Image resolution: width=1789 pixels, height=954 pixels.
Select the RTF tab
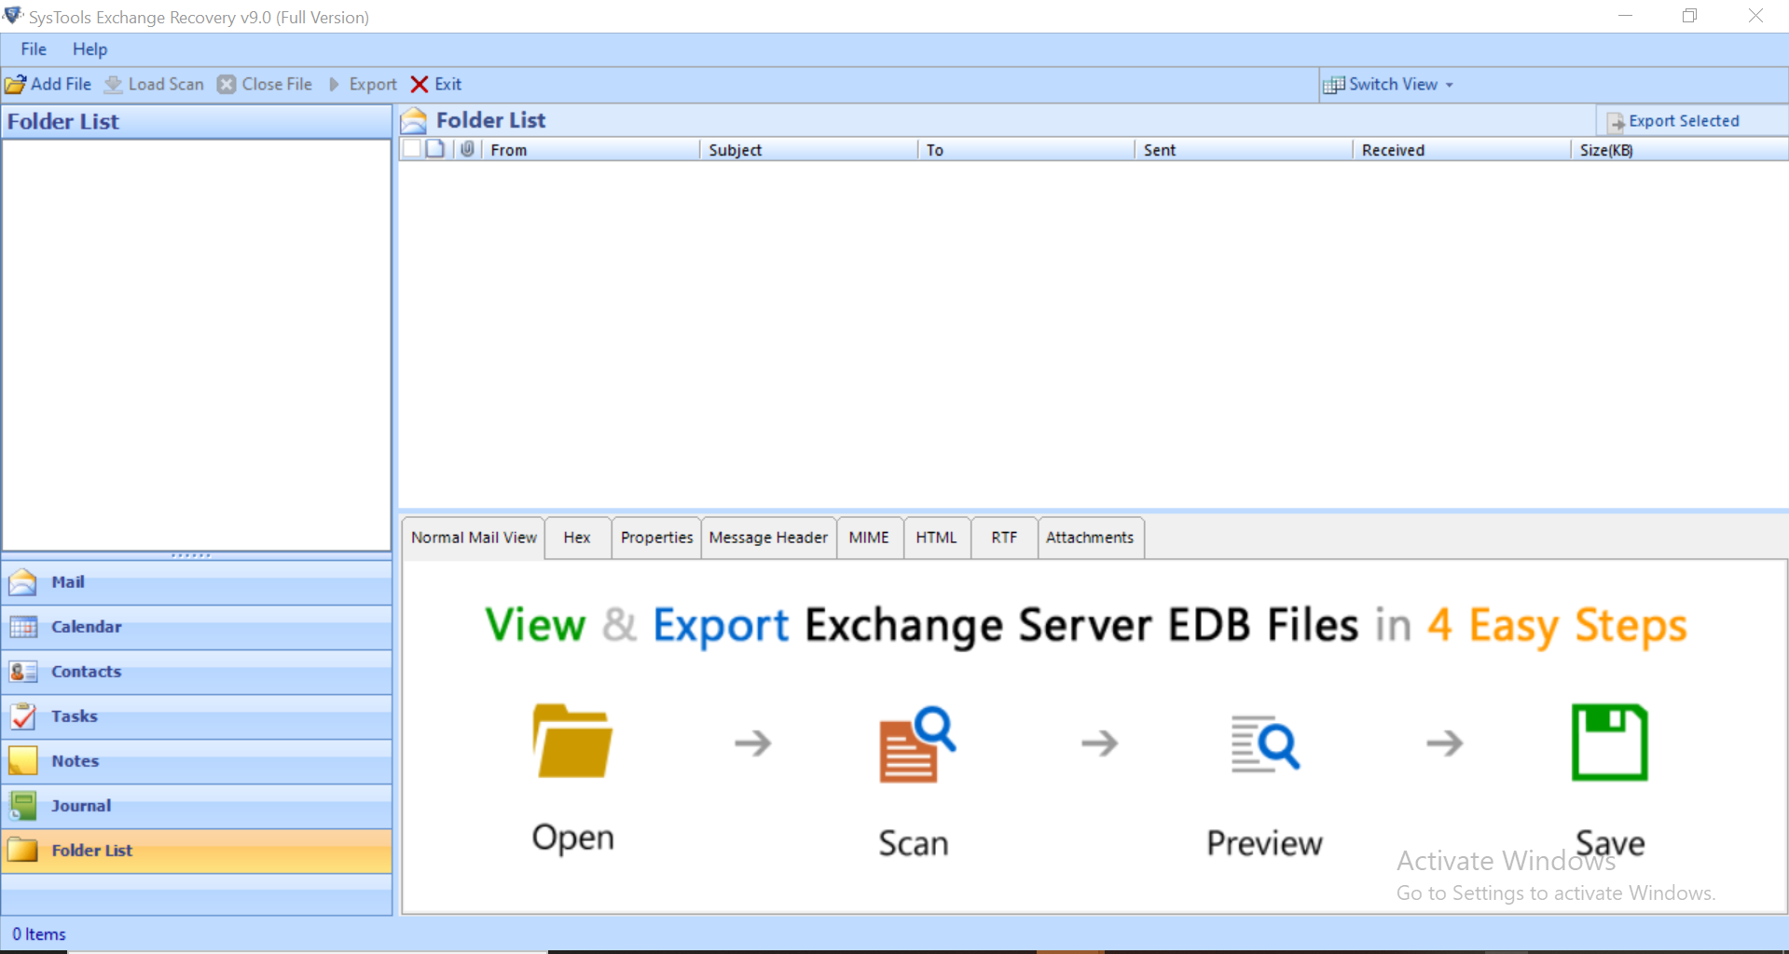[1004, 538]
